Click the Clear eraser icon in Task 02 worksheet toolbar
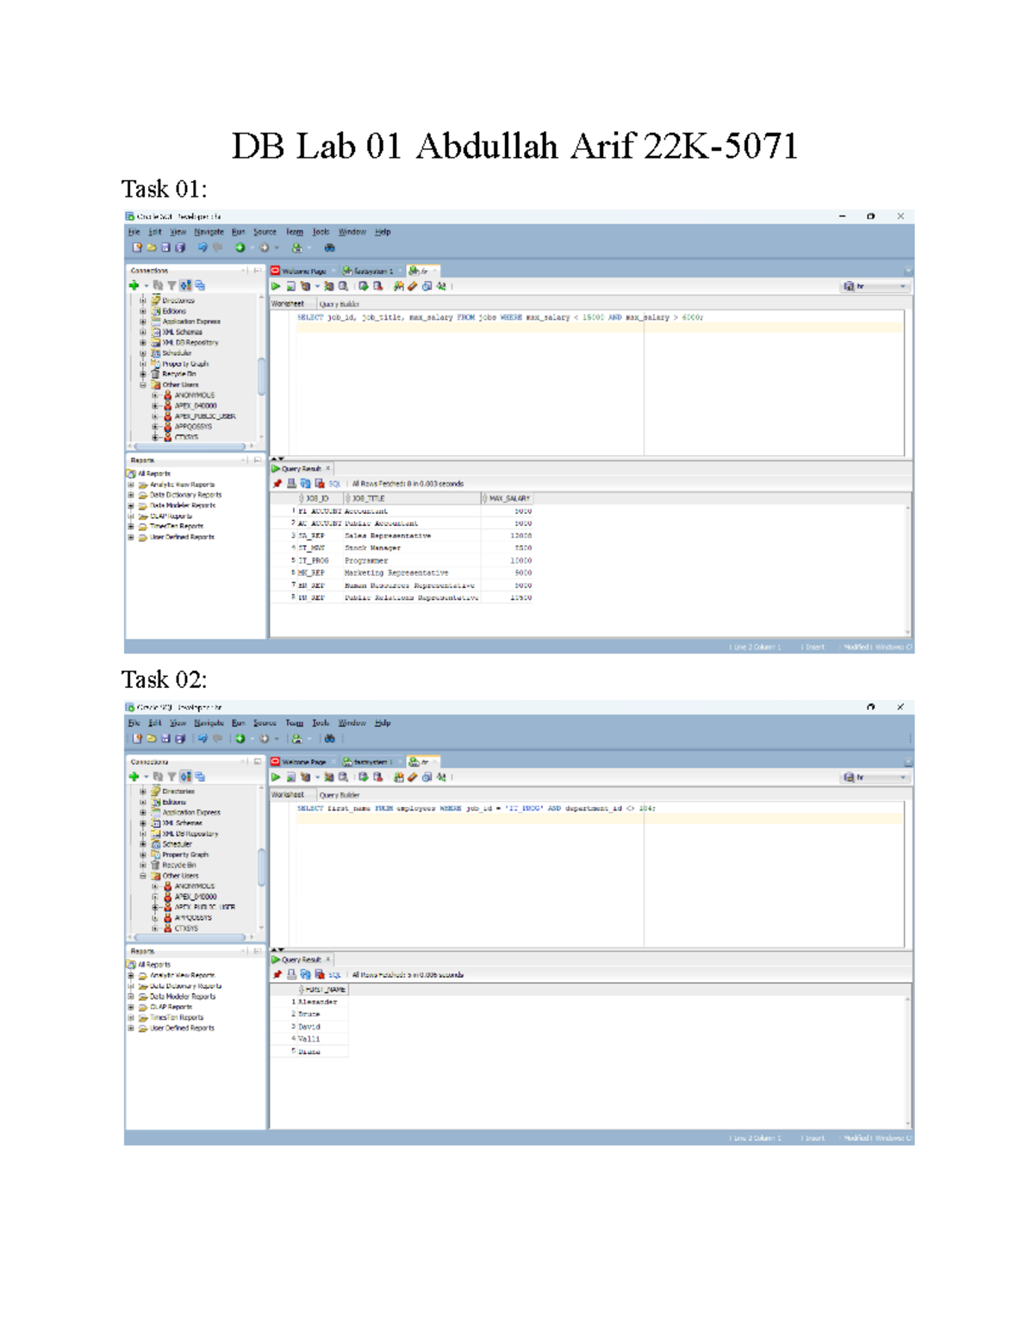 pos(413,777)
